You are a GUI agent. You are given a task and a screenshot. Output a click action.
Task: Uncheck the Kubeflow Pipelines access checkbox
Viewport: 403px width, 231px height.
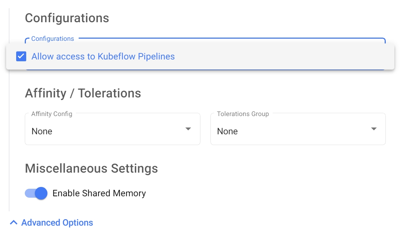point(21,57)
